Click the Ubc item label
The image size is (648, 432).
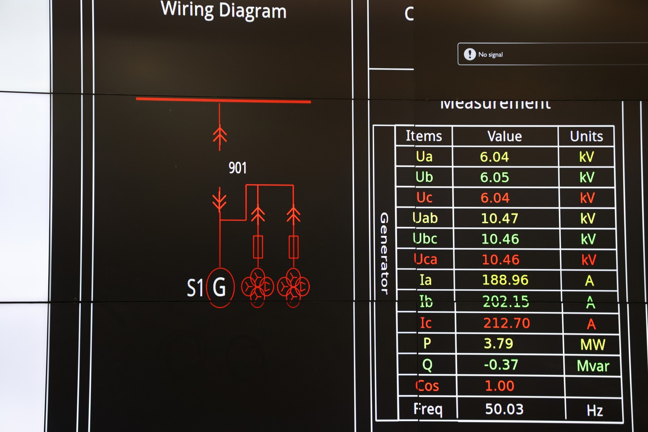(x=425, y=239)
